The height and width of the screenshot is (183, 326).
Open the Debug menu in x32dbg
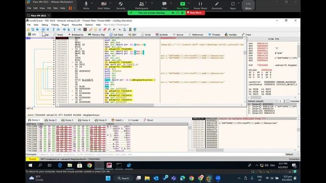tap(45, 25)
